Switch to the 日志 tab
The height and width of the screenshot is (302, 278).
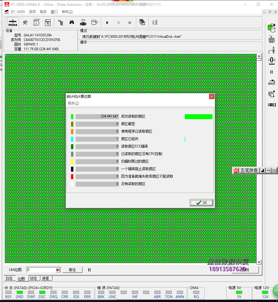[x=9, y=278]
